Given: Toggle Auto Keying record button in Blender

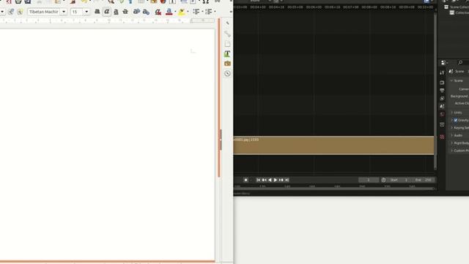Looking at the screenshot, I should point(245,180).
